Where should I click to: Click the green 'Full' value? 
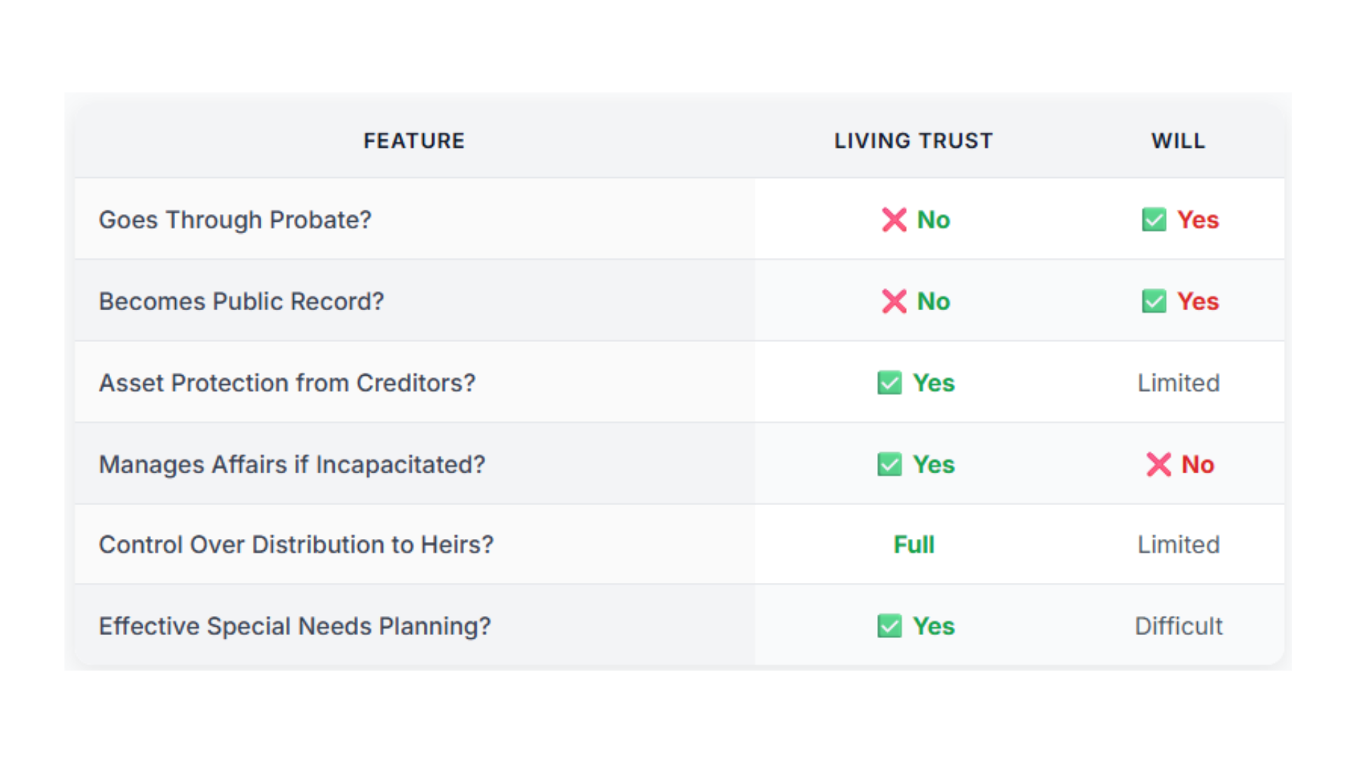point(914,545)
